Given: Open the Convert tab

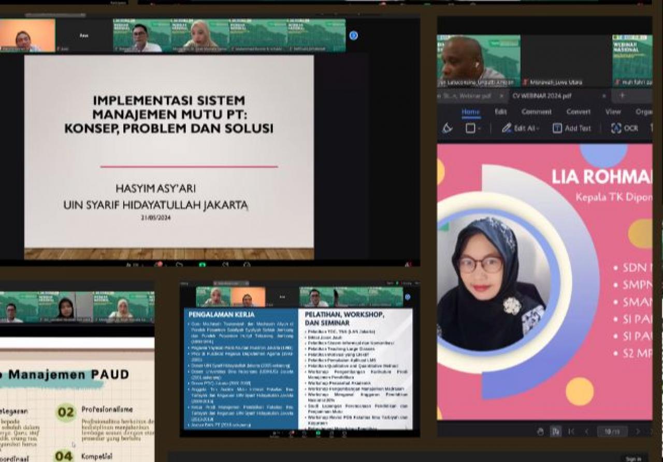Looking at the screenshot, I should [x=579, y=111].
